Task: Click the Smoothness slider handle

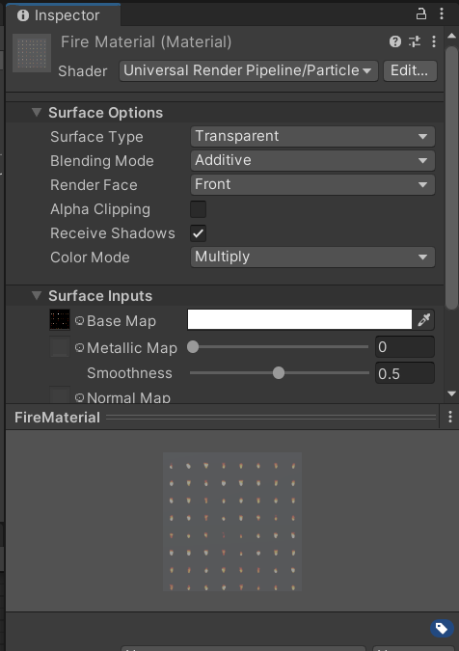Action: (x=279, y=373)
